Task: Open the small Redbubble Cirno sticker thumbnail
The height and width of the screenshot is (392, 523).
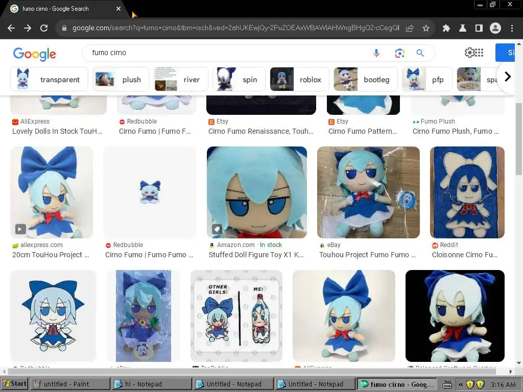Action: tap(150, 192)
